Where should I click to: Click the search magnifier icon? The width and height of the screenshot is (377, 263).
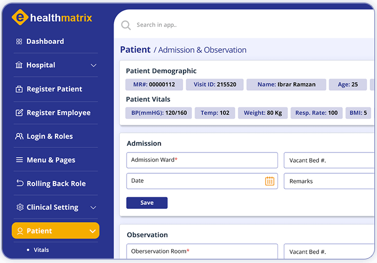click(x=125, y=25)
